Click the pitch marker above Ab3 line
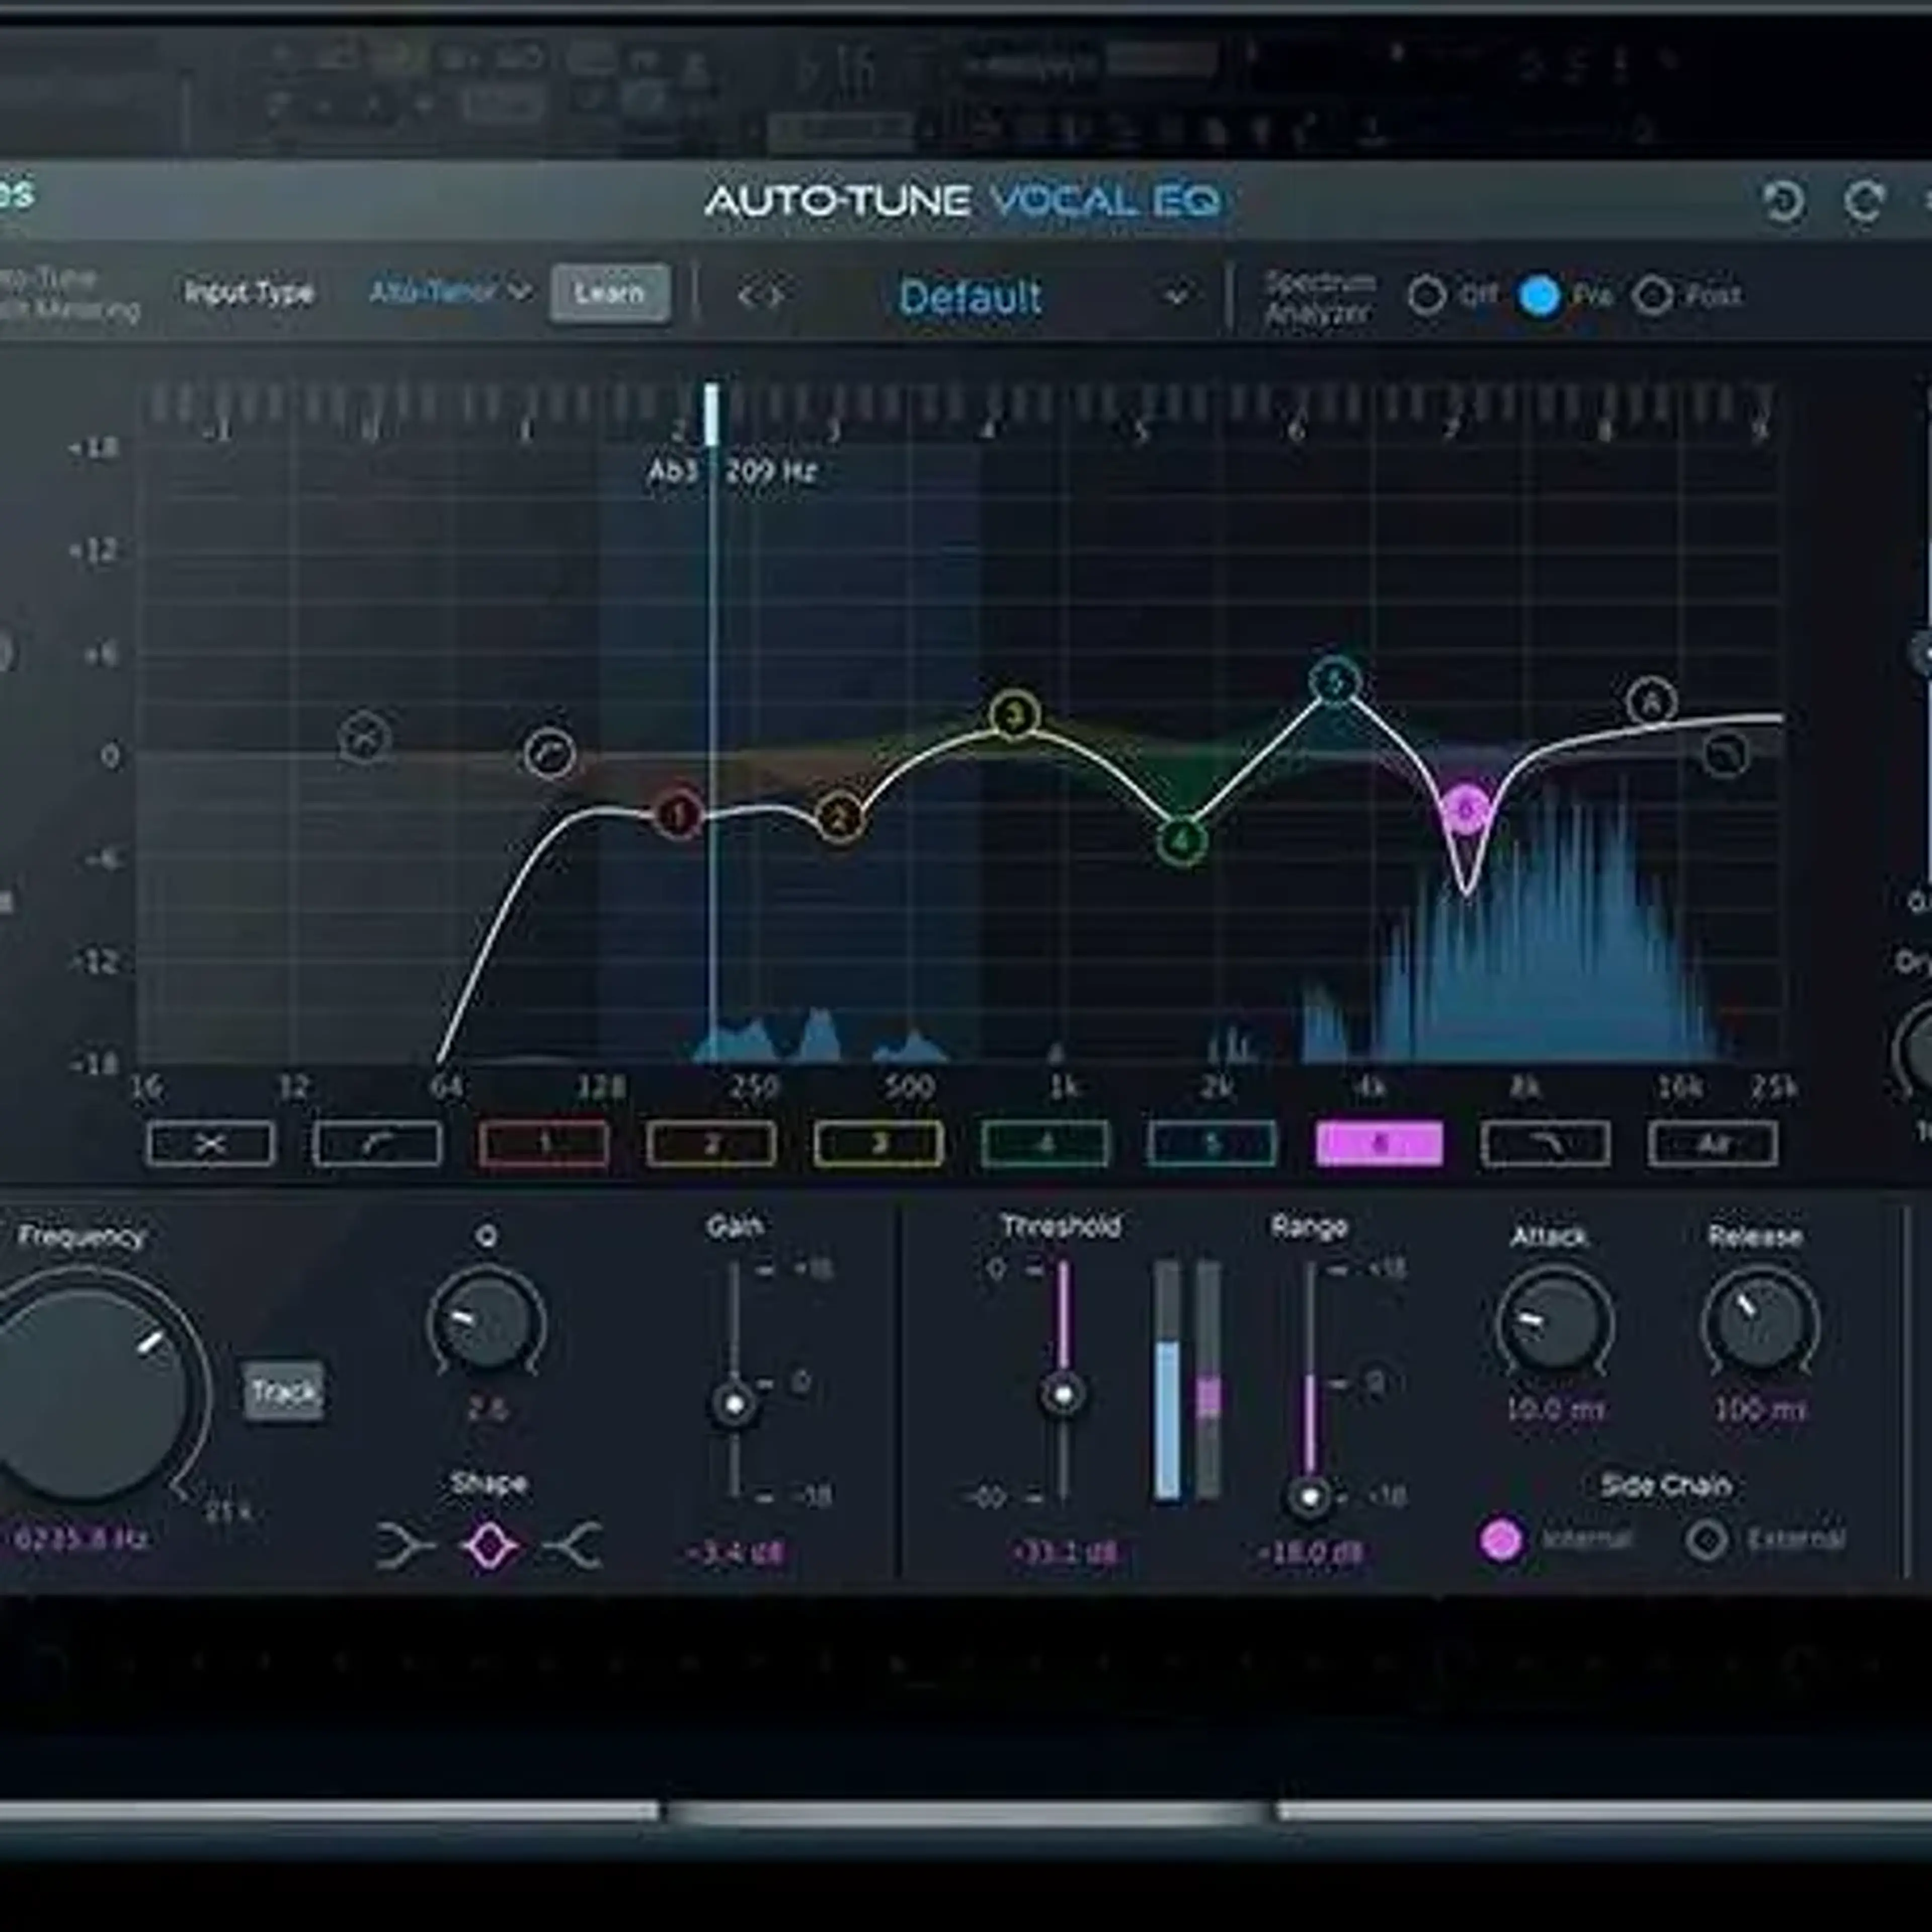The width and height of the screenshot is (1932, 1932). click(x=712, y=414)
